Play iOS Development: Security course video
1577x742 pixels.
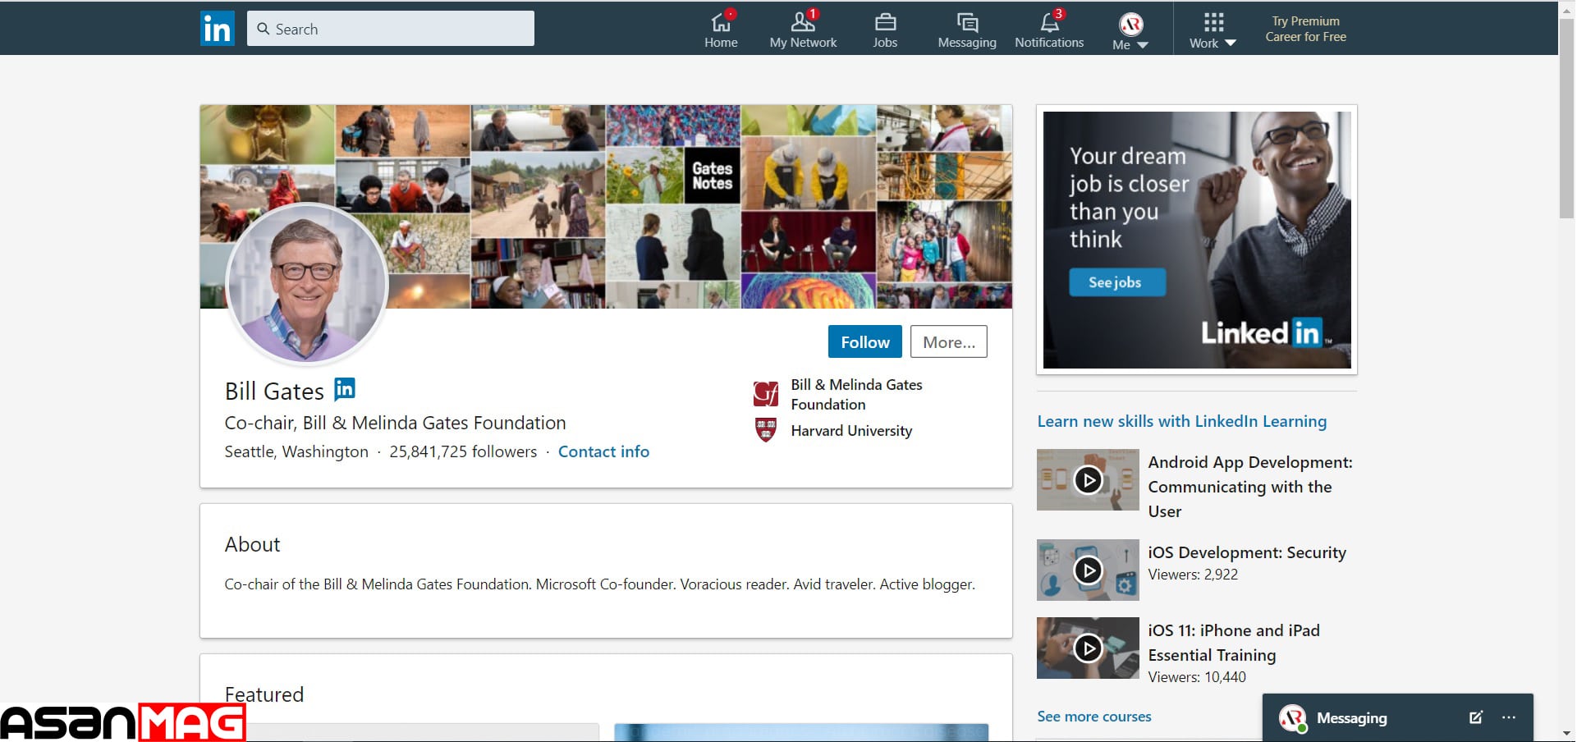coord(1088,570)
